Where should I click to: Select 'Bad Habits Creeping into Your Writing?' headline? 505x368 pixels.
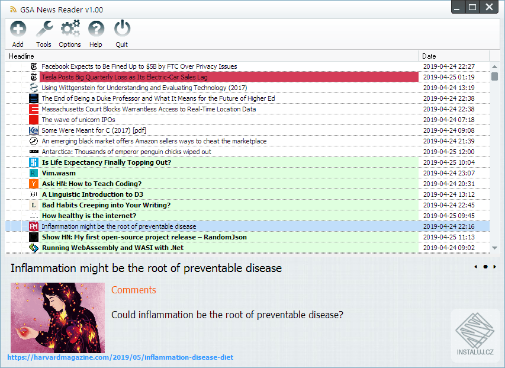point(106,205)
